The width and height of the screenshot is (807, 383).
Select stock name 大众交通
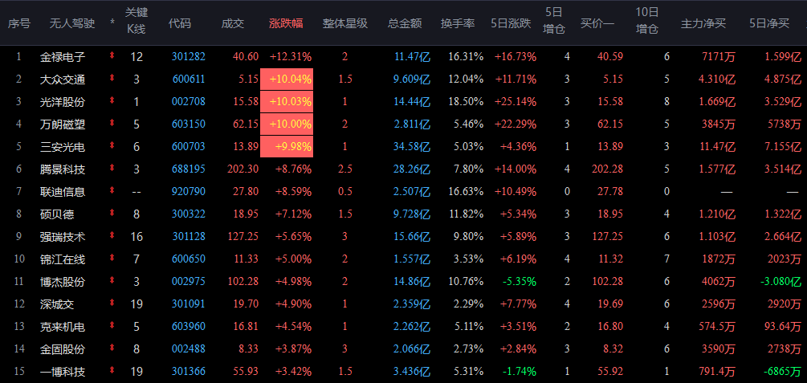[x=63, y=79]
